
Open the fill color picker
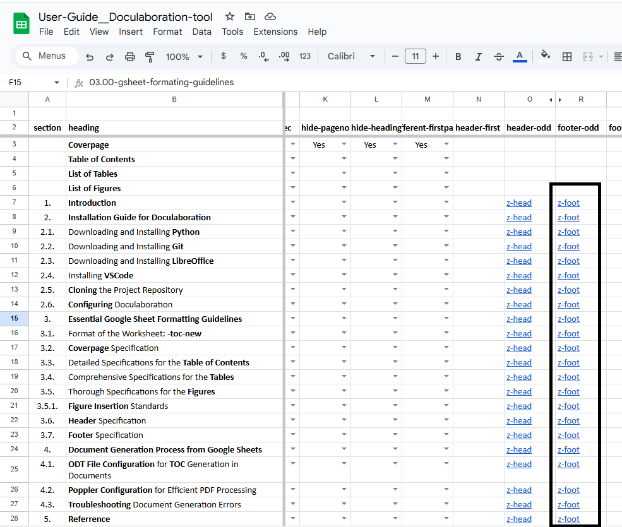pos(546,56)
